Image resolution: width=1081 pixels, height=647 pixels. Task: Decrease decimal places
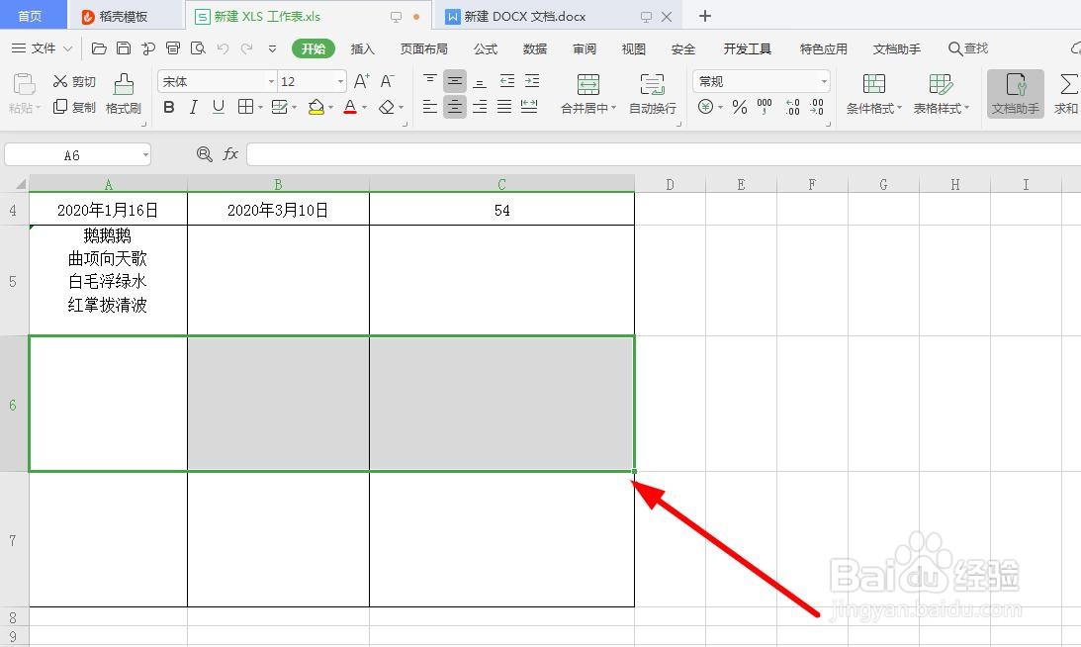[817, 107]
